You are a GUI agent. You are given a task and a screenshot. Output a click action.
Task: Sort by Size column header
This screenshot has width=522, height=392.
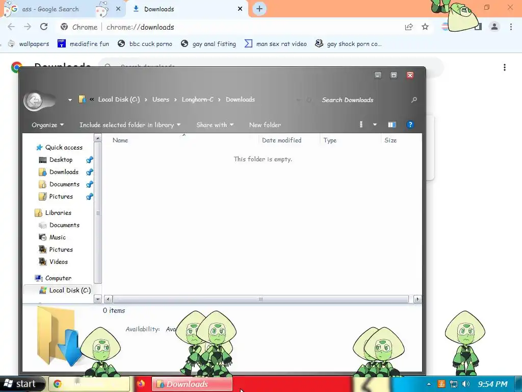pyautogui.click(x=390, y=140)
